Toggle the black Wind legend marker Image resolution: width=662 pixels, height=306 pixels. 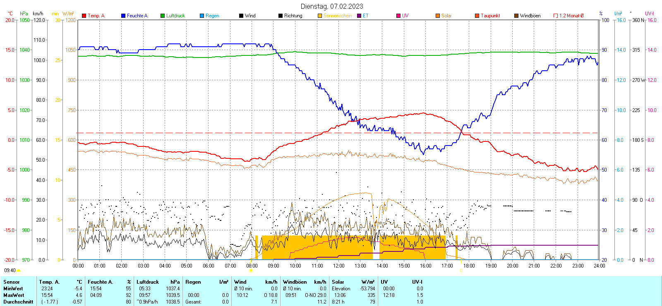[241, 16]
